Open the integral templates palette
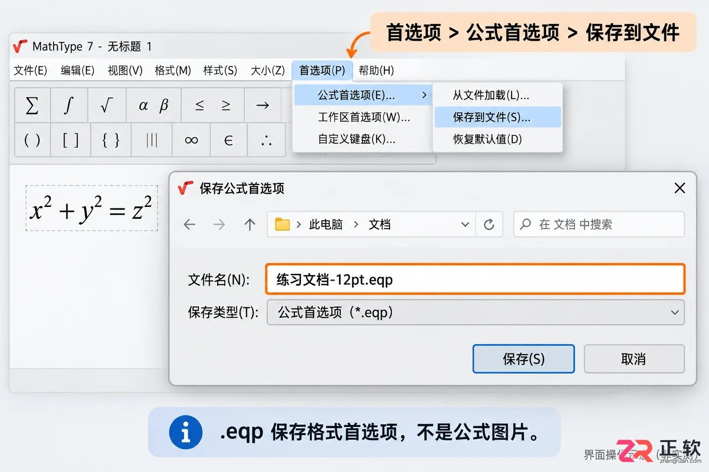This screenshot has width=709, height=472. [69, 105]
